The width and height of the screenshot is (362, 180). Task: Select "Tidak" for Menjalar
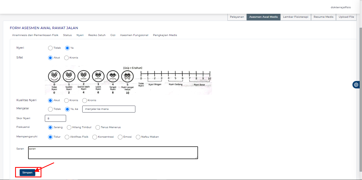pyautogui.click(x=50, y=109)
